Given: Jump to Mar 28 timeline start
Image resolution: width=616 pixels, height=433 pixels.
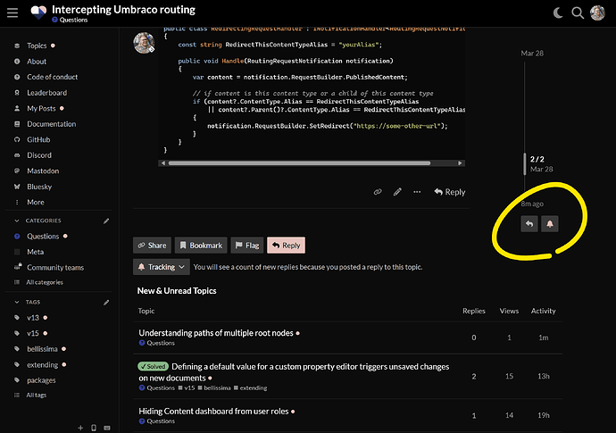Looking at the screenshot, I should (532, 53).
